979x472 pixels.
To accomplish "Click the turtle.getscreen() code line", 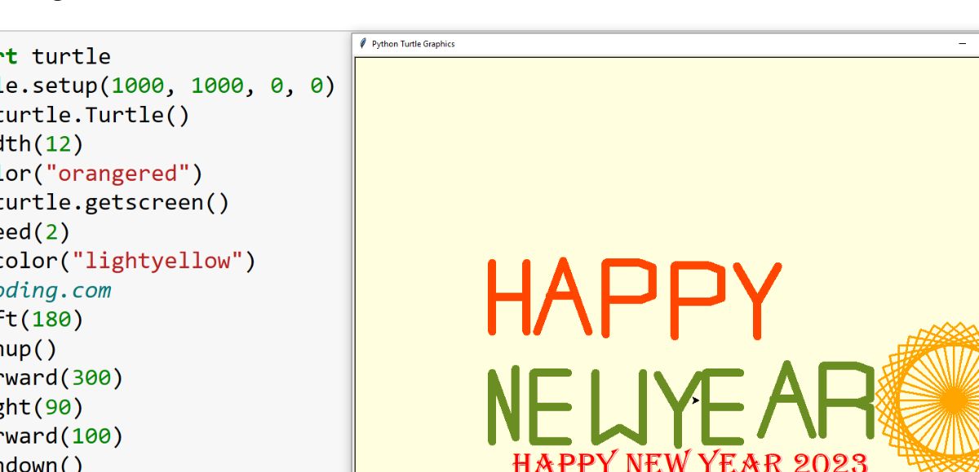I will (114, 203).
